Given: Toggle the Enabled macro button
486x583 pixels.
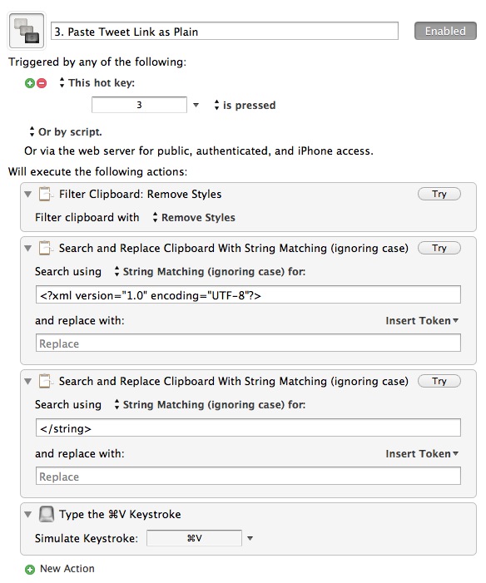Looking at the screenshot, I should [445, 31].
